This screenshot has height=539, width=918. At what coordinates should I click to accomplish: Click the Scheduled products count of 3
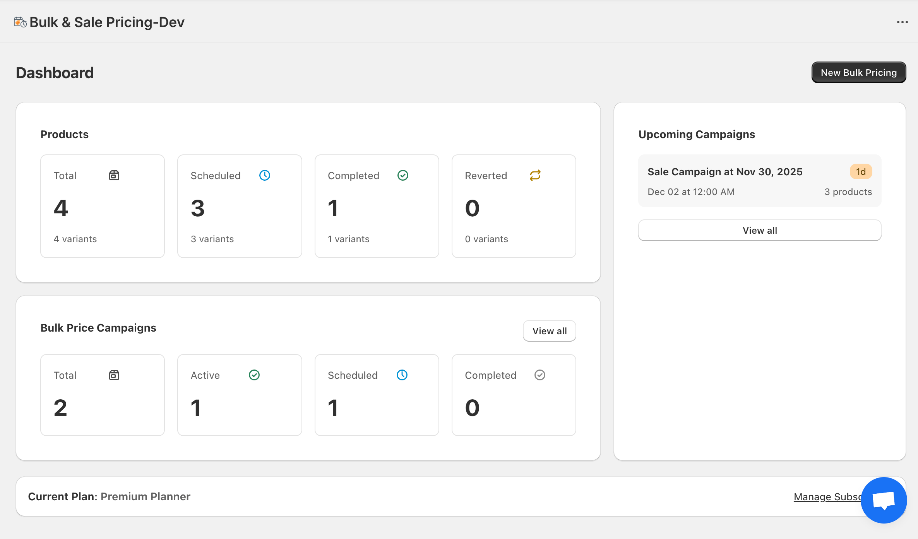(x=198, y=208)
